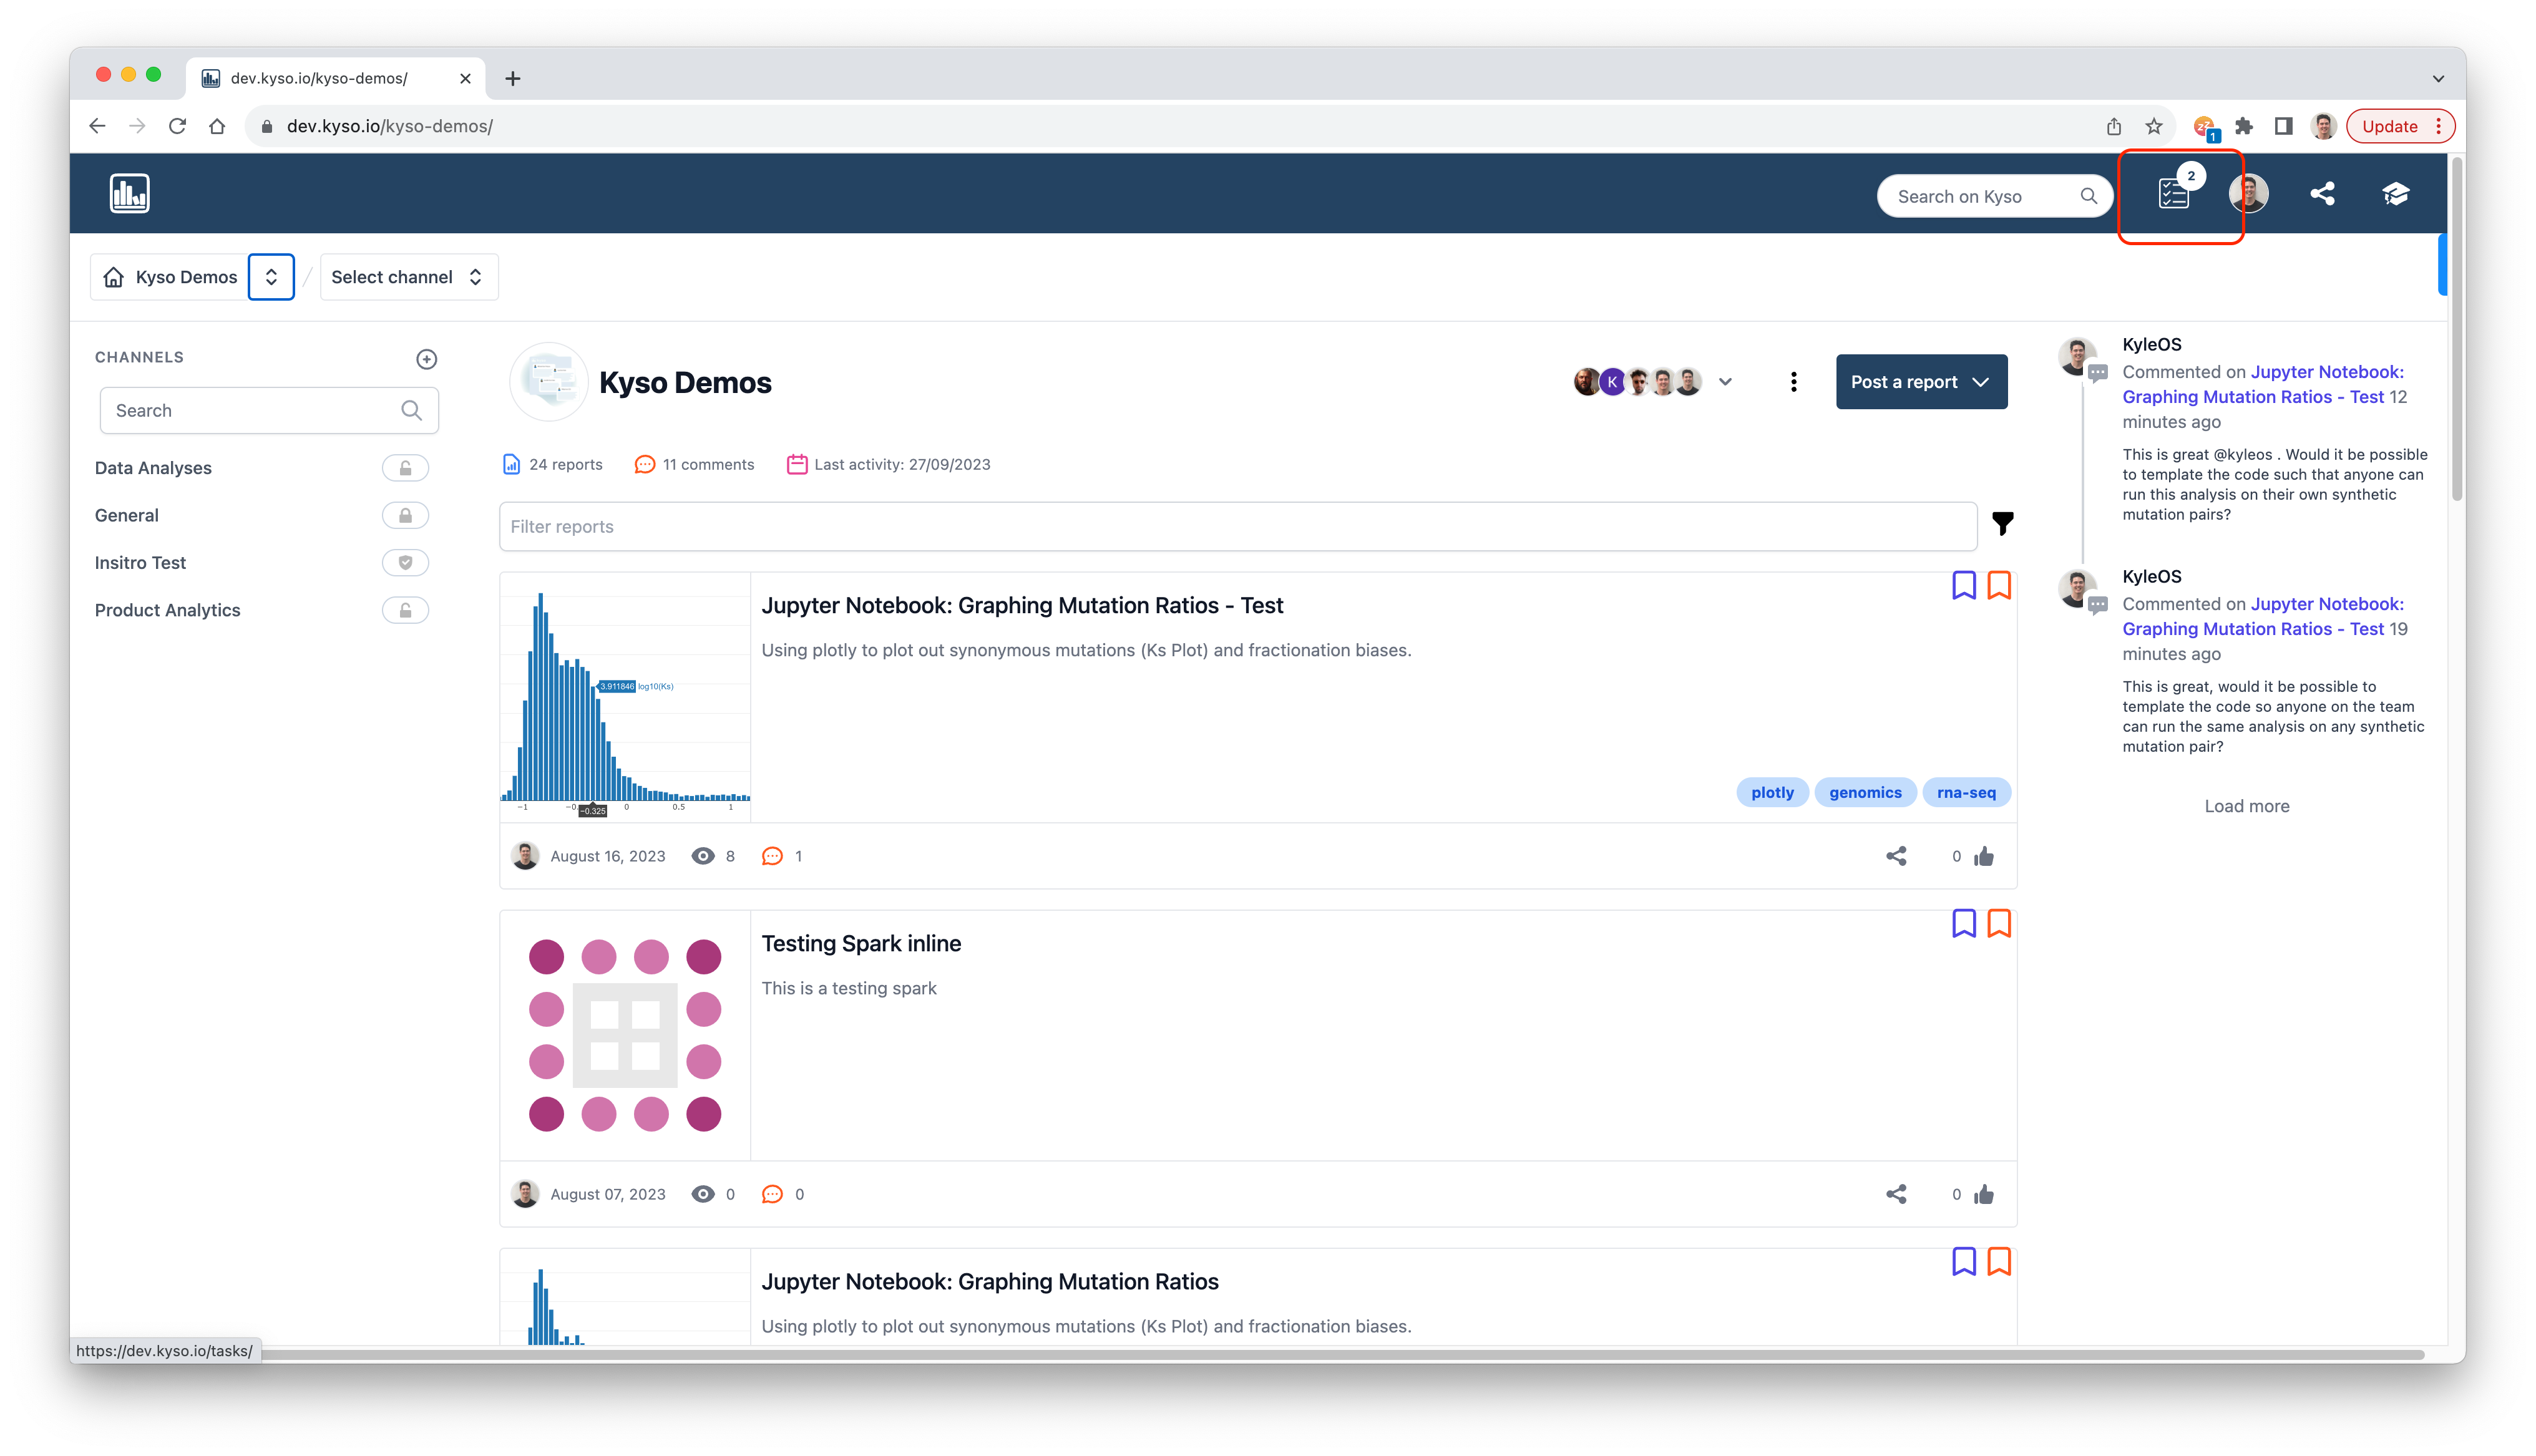
Task: Open the Product Analytics channel
Action: point(167,610)
